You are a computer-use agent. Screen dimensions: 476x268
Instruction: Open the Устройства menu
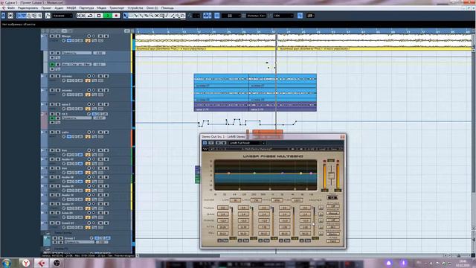(x=135, y=7)
